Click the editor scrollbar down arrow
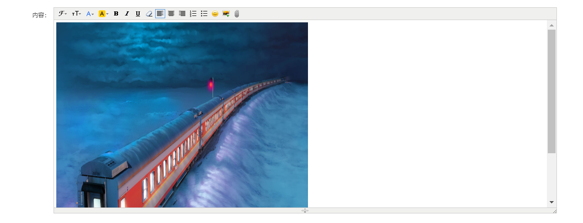 (551, 202)
